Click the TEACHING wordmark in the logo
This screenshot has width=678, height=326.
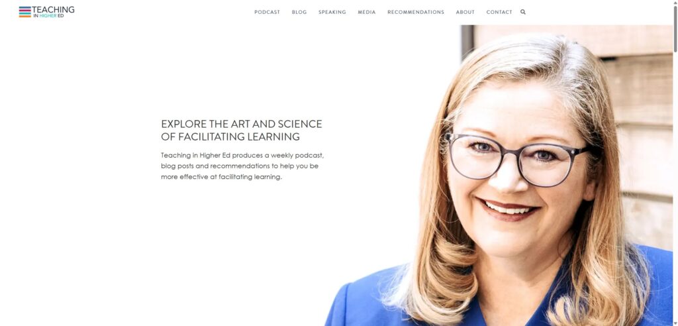[x=53, y=9]
